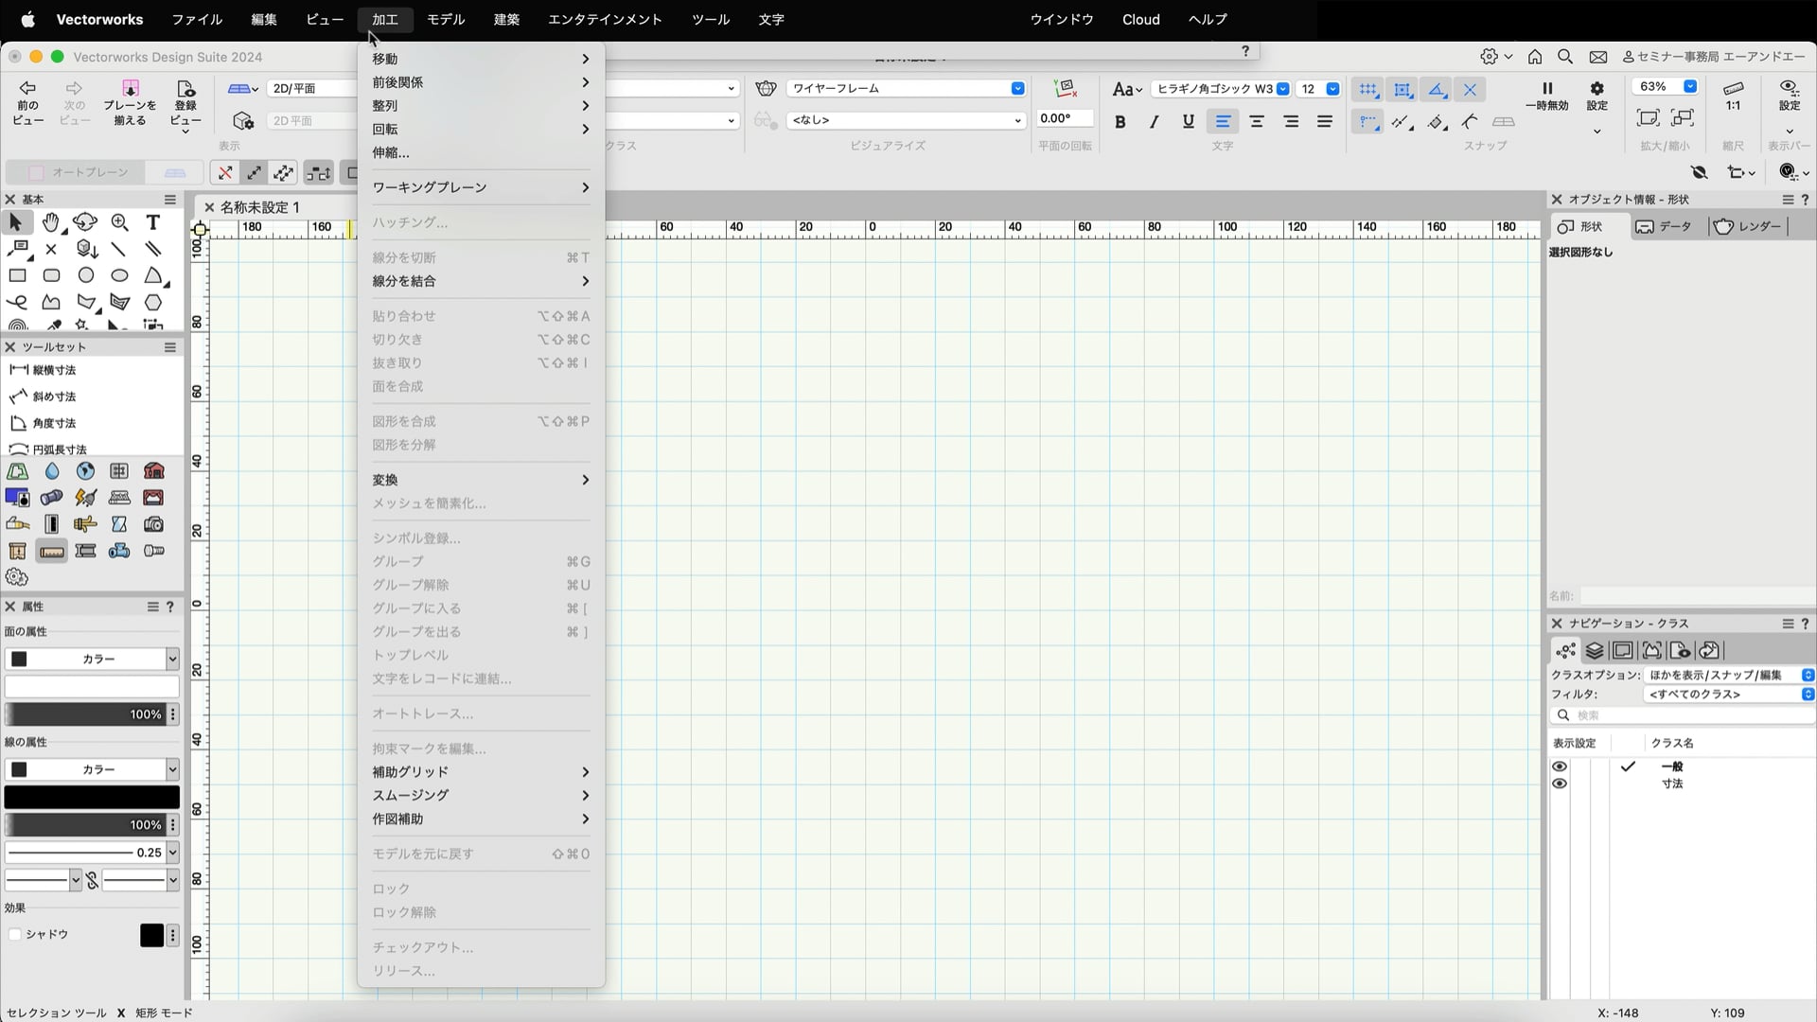The image size is (1817, 1022).
Task: Select the Rectangle tool
Action: pos(17,275)
